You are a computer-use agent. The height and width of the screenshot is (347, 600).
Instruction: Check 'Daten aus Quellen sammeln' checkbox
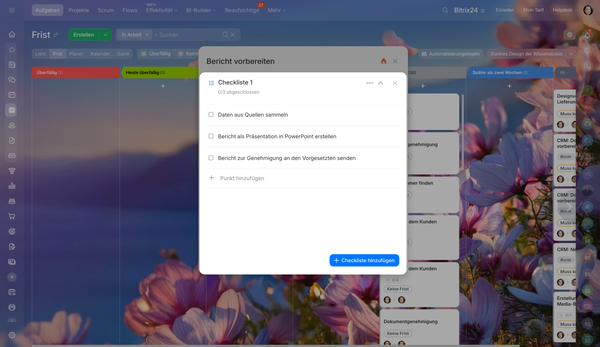[x=211, y=114]
